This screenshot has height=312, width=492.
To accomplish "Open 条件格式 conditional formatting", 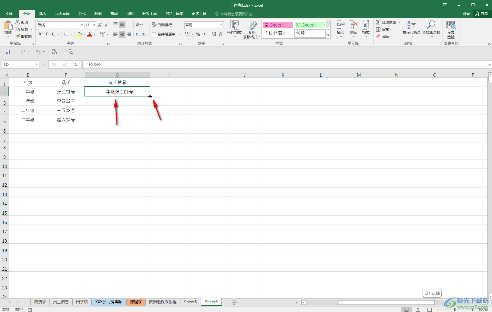I will tap(234, 30).
